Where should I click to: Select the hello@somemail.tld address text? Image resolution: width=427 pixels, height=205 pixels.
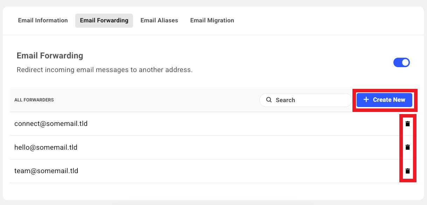point(46,147)
